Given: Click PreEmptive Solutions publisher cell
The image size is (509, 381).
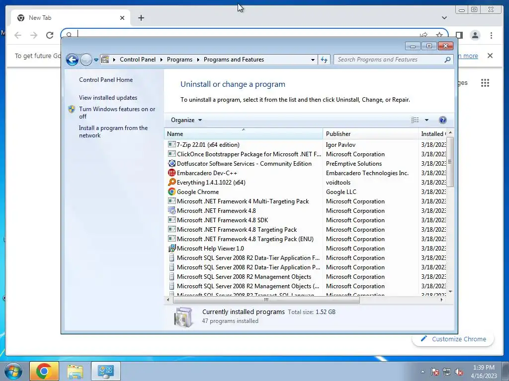Looking at the screenshot, I should point(354,164).
